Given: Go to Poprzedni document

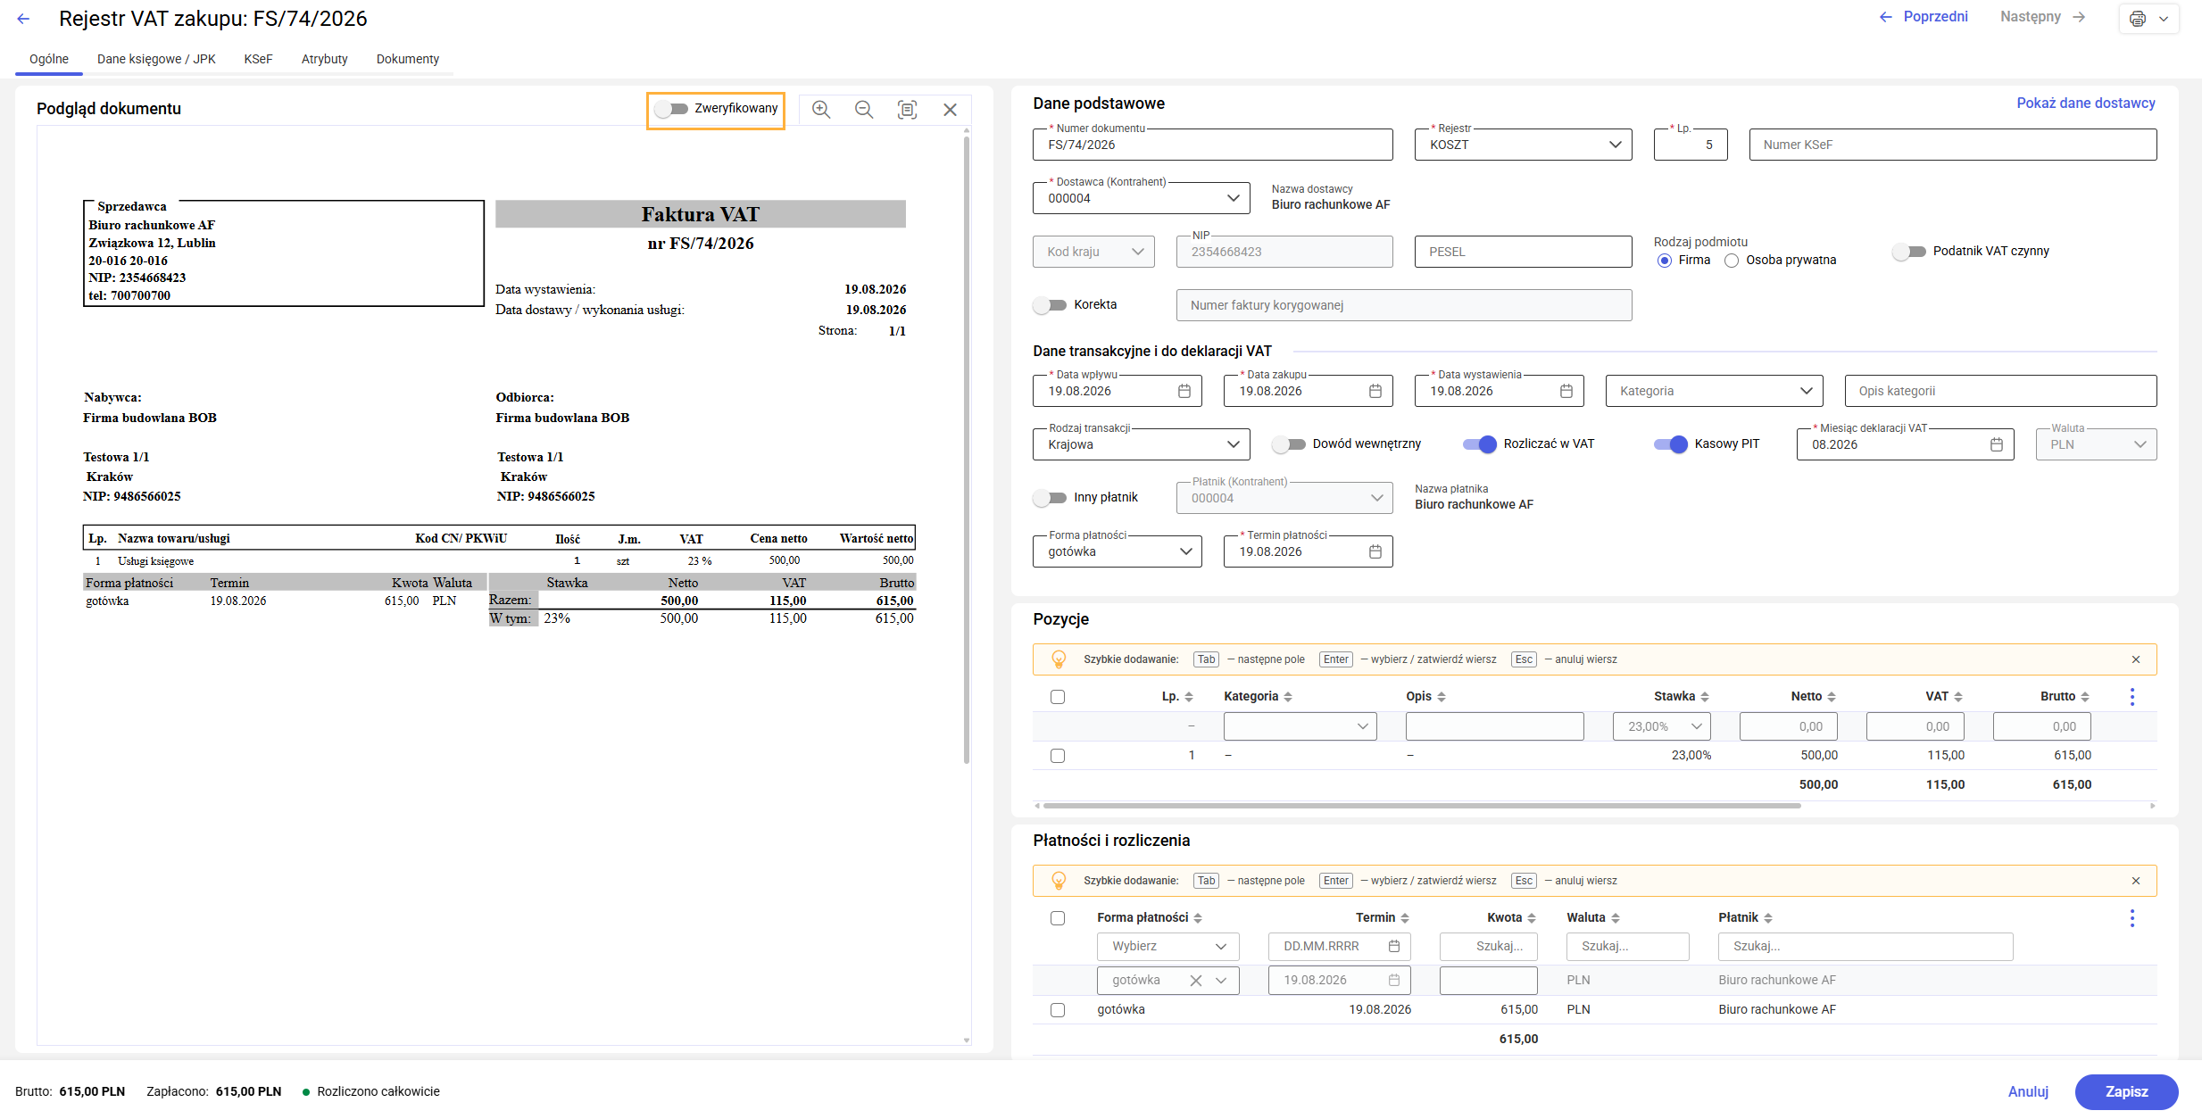Looking at the screenshot, I should [1924, 17].
